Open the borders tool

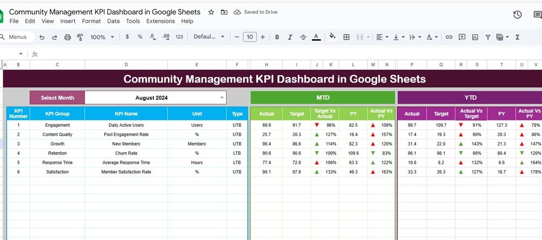click(346, 37)
